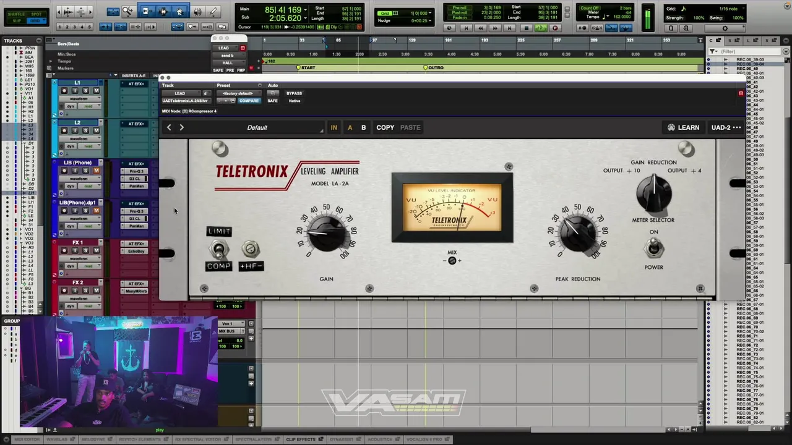Toggle plugin IN enable button
Image resolution: width=792 pixels, height=445 pixels.
(334, 127)
